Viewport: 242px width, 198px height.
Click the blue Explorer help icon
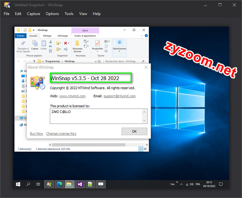(x=146, y=36)
